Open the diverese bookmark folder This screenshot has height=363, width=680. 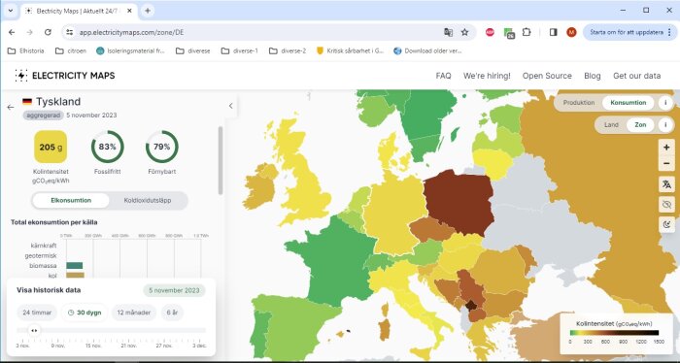[193, 50]
